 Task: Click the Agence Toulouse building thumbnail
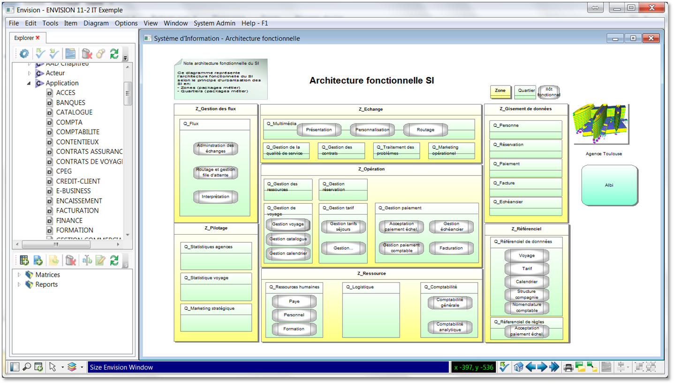(x=600, y=125)
